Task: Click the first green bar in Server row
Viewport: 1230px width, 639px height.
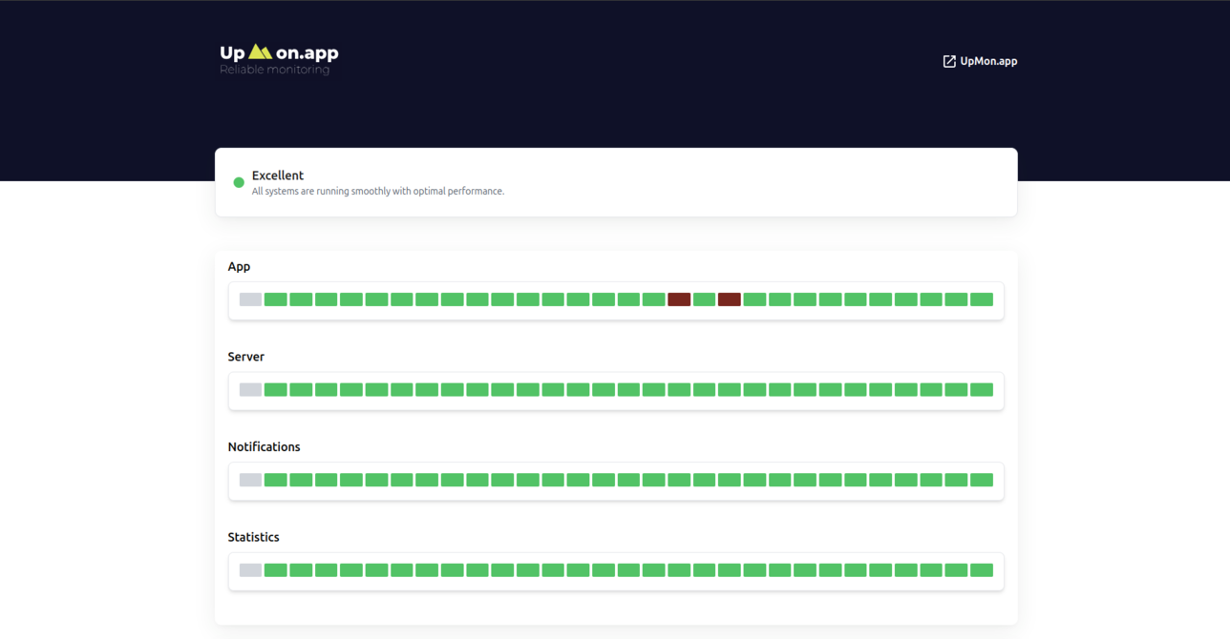Action: click(276, 390)
